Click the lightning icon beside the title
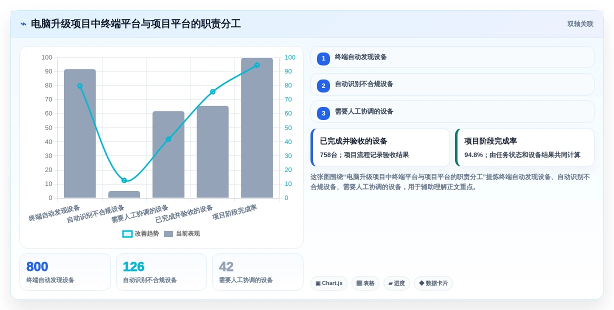 tap(23, 24)
